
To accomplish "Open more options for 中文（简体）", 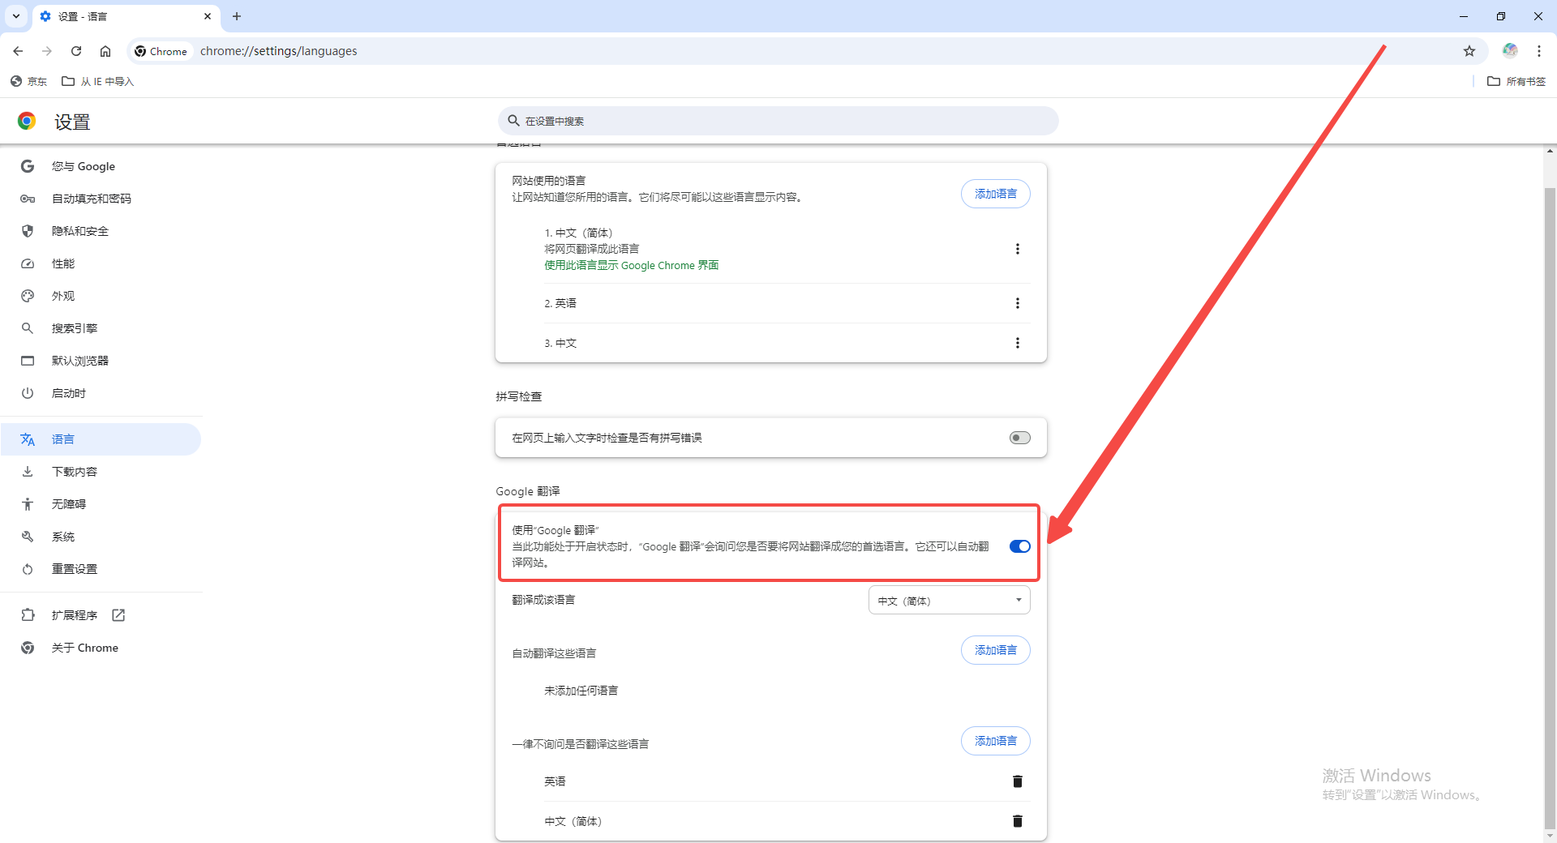I will coord(1018,249).
